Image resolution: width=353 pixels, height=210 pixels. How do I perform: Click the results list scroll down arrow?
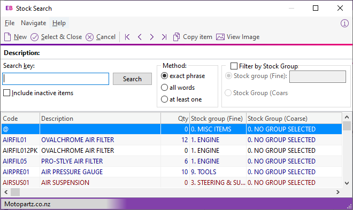(x=347, y=183)
